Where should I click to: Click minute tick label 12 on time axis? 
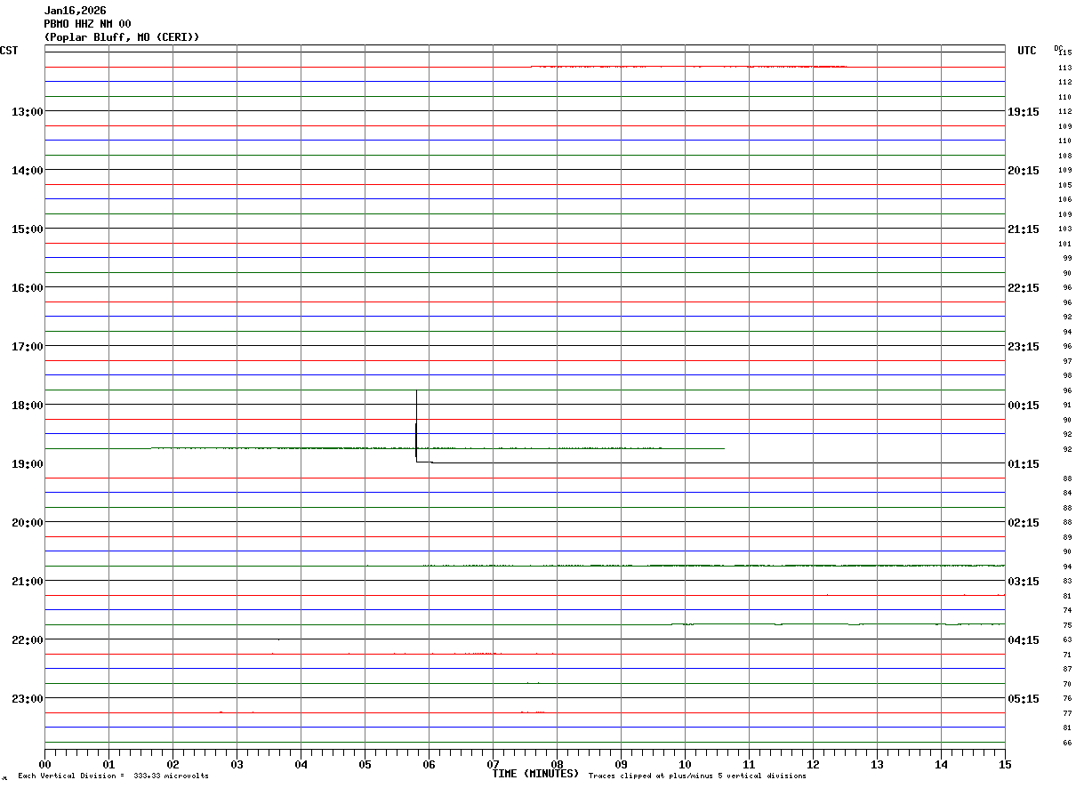tap(813, 764)
